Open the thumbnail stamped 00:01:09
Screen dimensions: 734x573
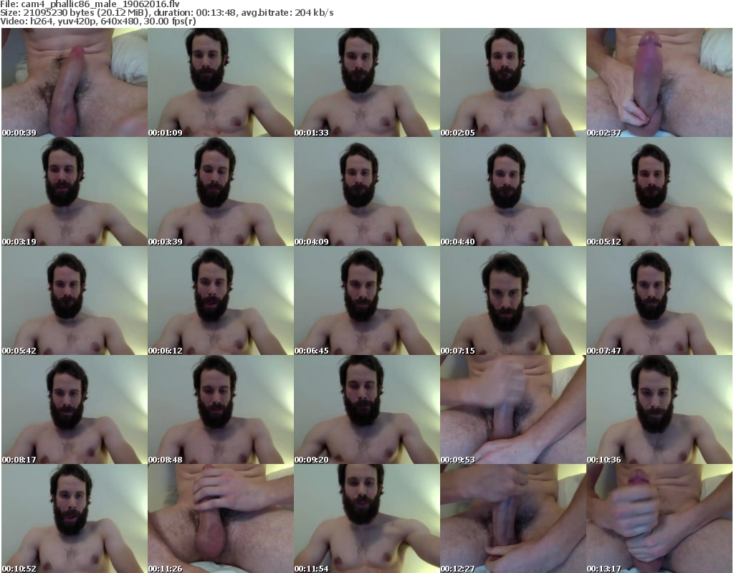[x=221, y=82]
